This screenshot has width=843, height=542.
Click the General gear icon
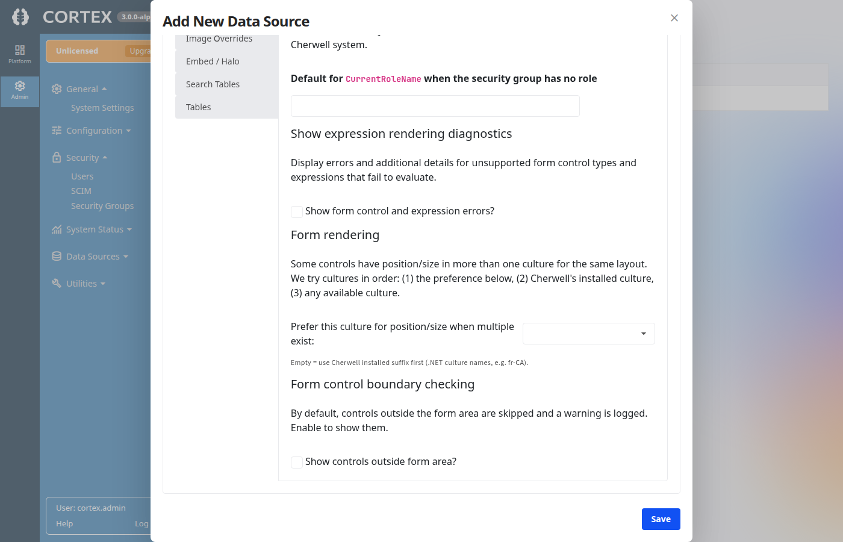[57, 89]
